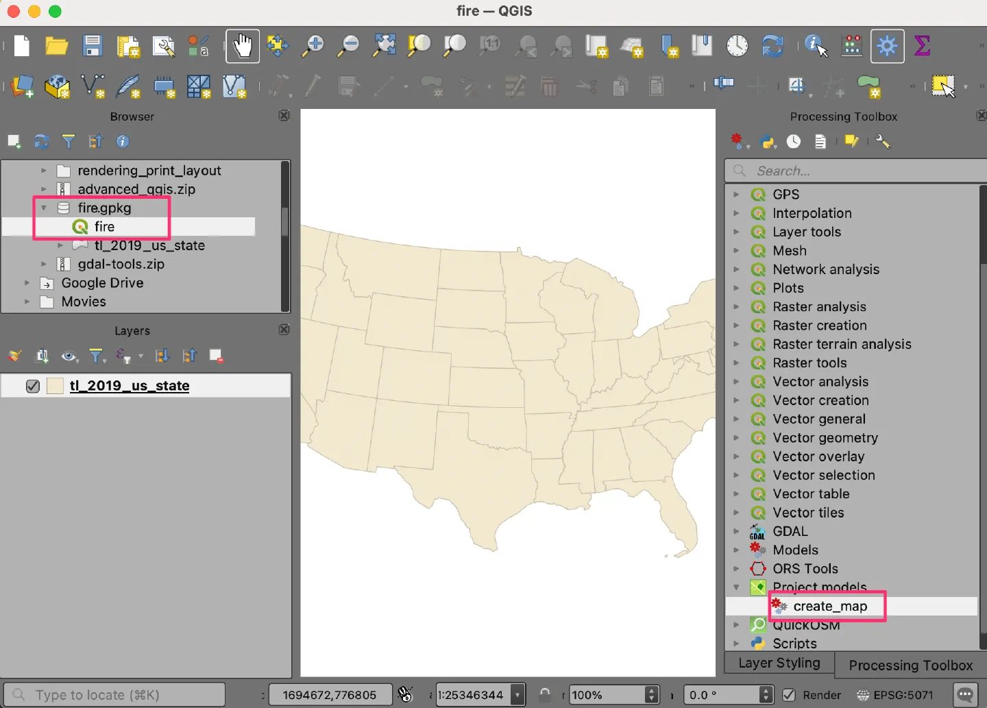This screenshot has width=987, height=708.
Task: Open the Python console in Processing Toolbox
Action: tap(768, 142)
